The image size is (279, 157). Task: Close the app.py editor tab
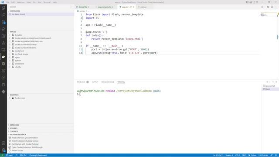(x=134, y=7)
